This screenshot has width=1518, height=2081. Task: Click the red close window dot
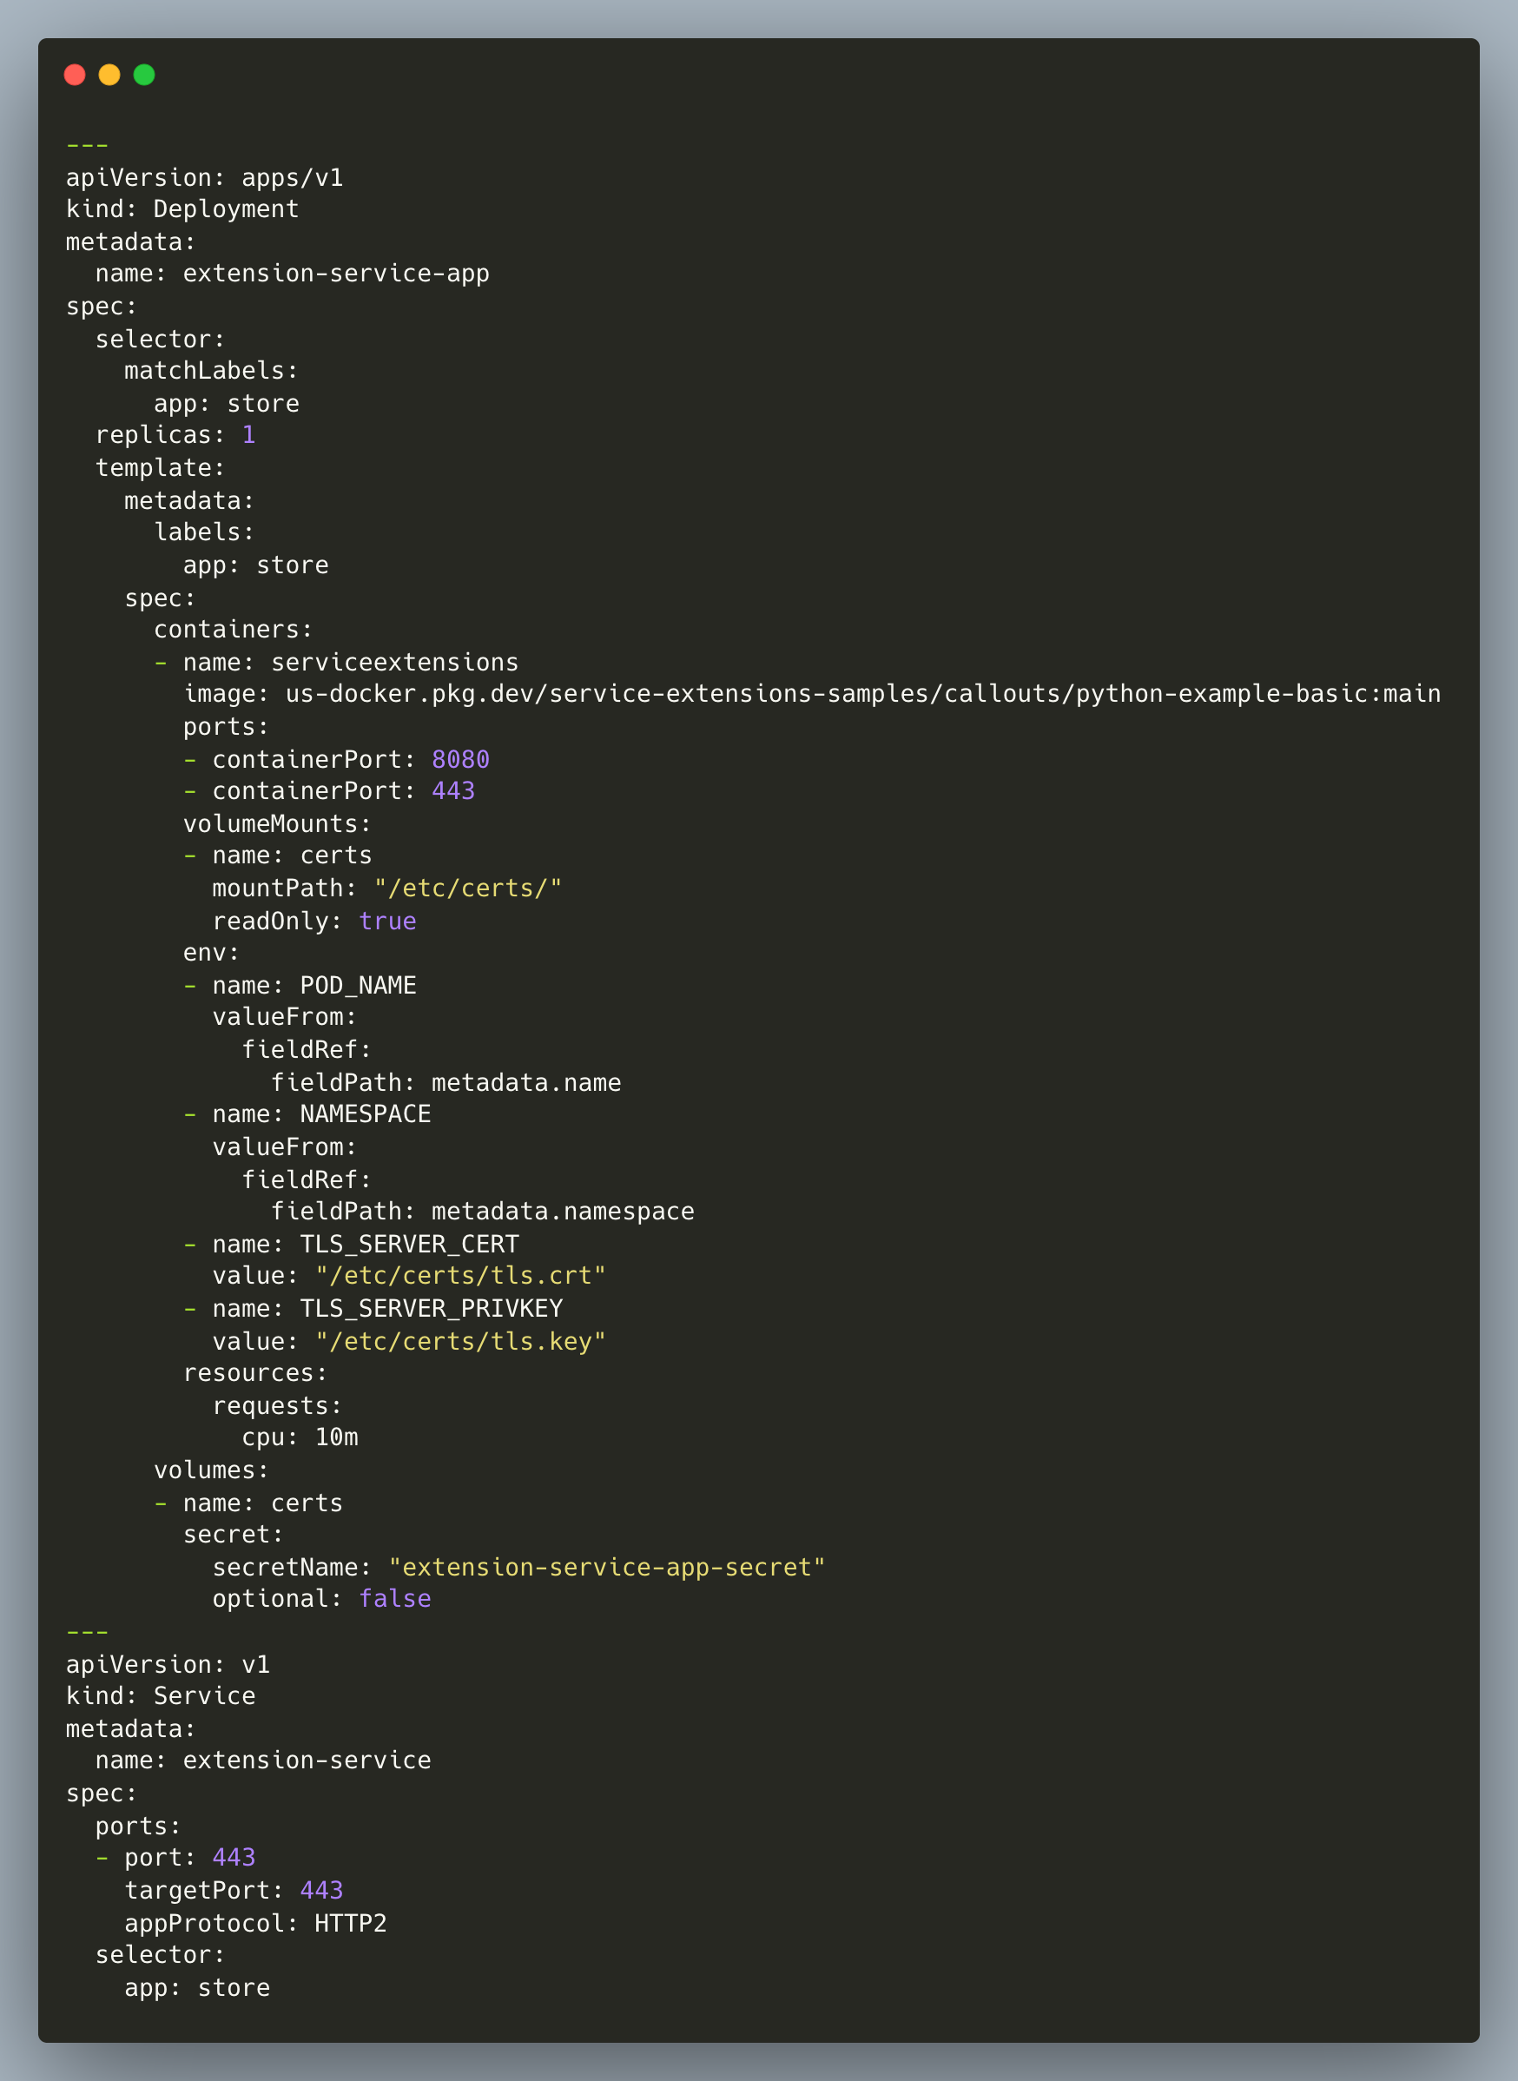point(75,75)
